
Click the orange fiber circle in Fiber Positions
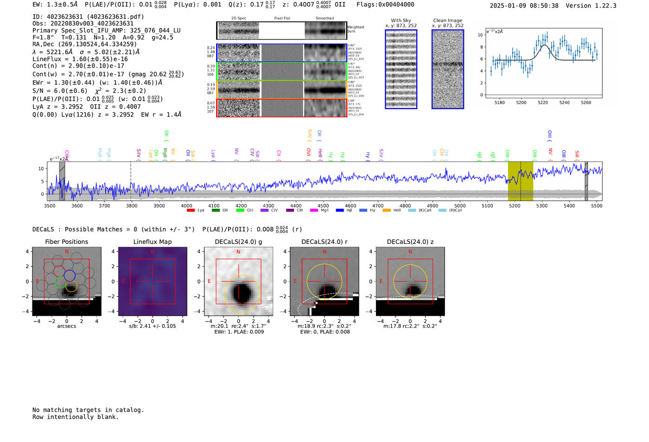coord(71,286)
